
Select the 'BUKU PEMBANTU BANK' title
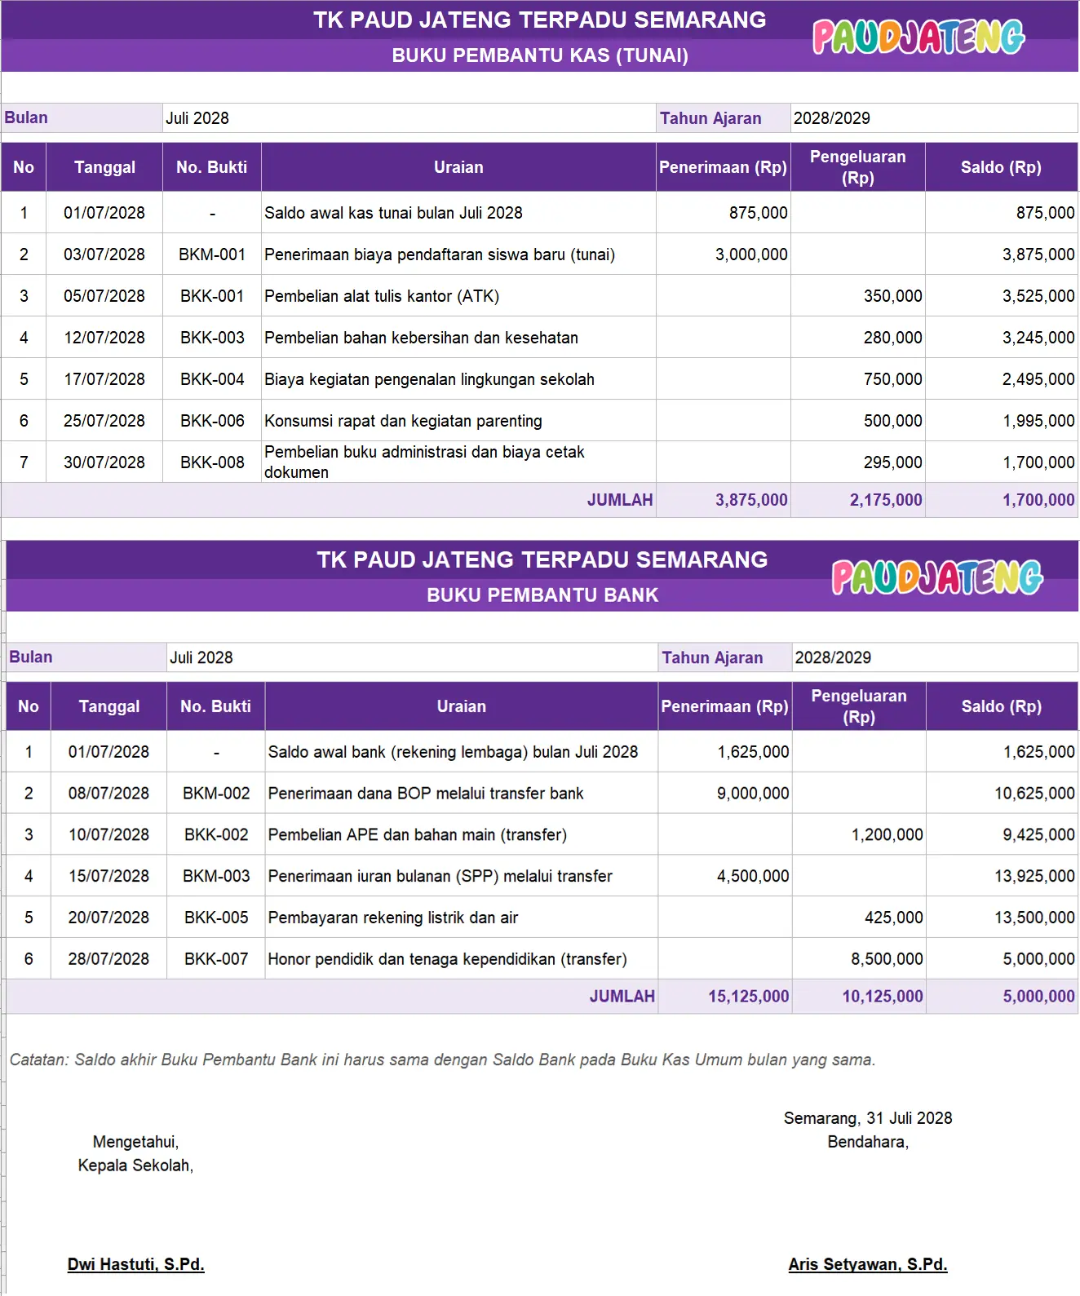click(x=542, y=595)
